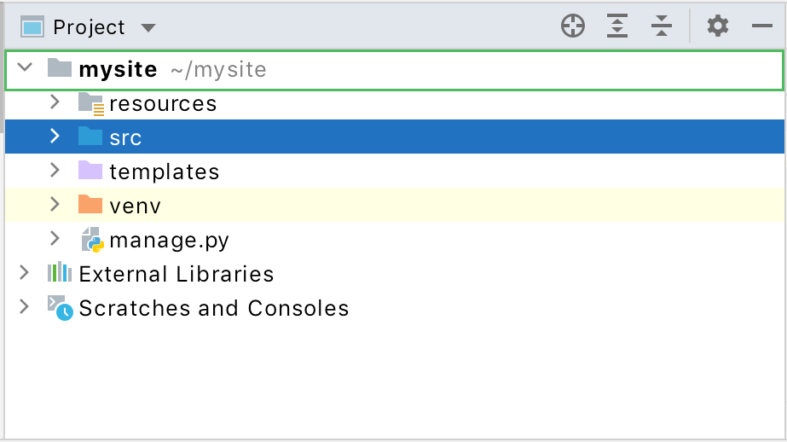Click the orange venv folder icon
Viewport: 787px width, 442px height.
point(90,205)
